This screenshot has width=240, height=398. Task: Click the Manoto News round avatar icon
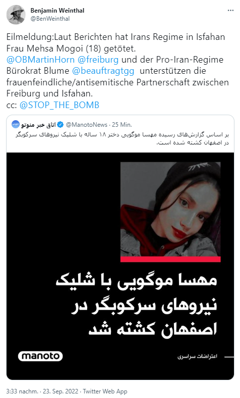point(16,125)
